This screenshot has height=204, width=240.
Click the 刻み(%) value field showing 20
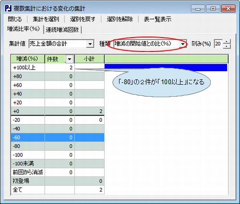point(218,44)
